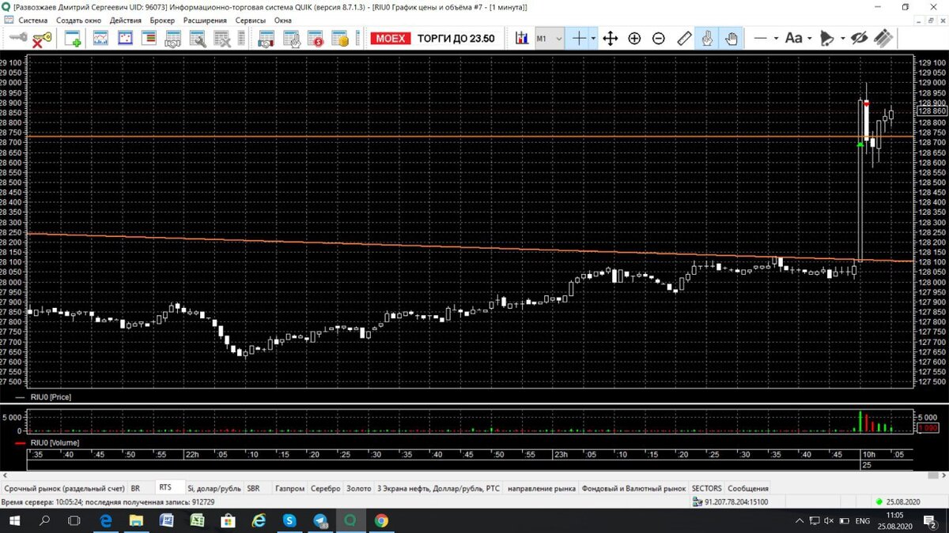Expand the alert bell dropdown arrow

(842, 38)
